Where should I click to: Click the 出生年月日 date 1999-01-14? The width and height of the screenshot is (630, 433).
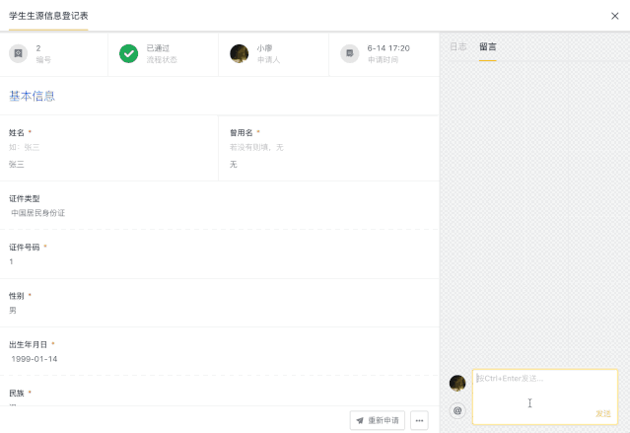[35, 359]
